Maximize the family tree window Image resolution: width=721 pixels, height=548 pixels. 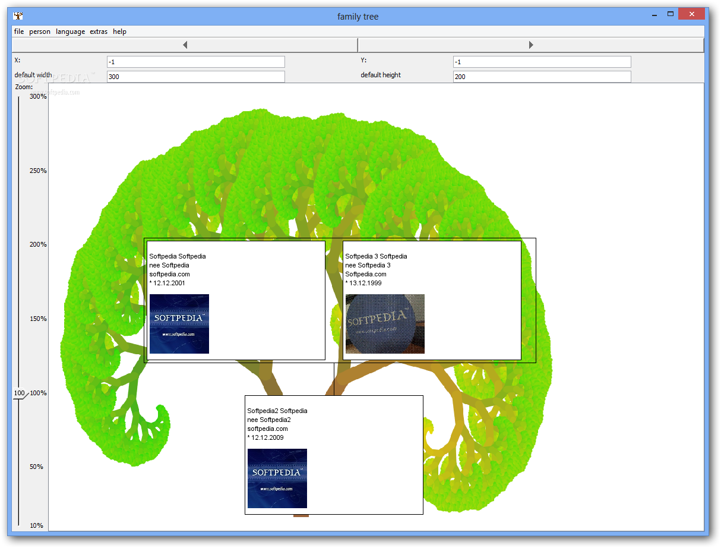point(670,14)
